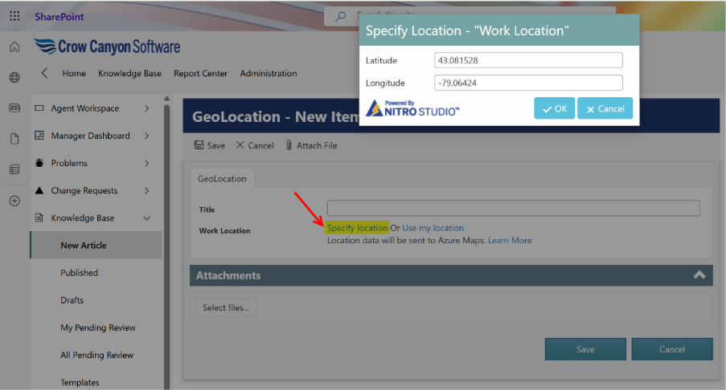Open the Report Center navigation item

[x=200, y=73]
